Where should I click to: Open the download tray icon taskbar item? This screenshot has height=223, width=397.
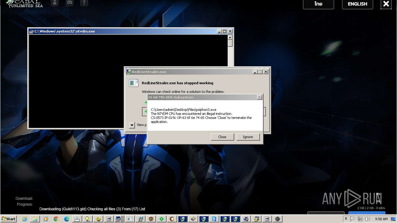pyautogui.click(x=77, y=219)
